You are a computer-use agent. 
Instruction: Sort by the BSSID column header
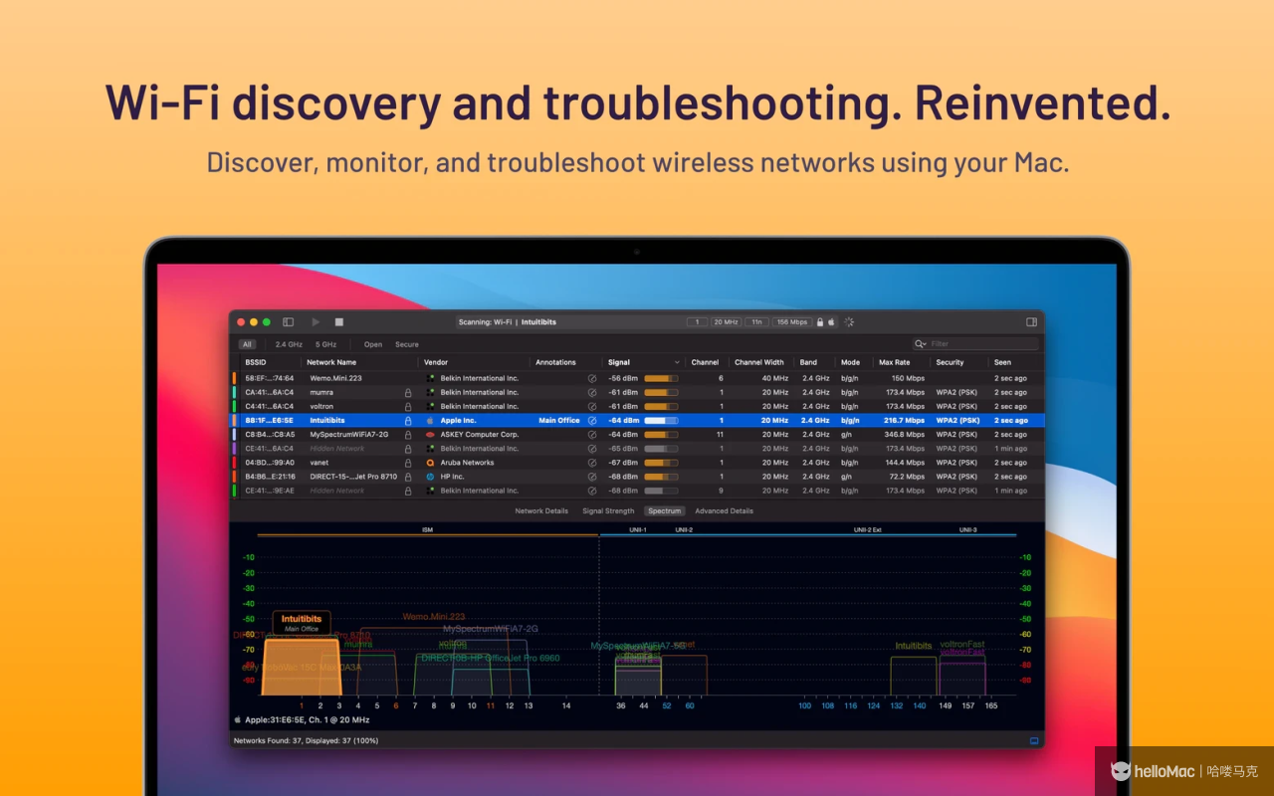coord(256,362)
